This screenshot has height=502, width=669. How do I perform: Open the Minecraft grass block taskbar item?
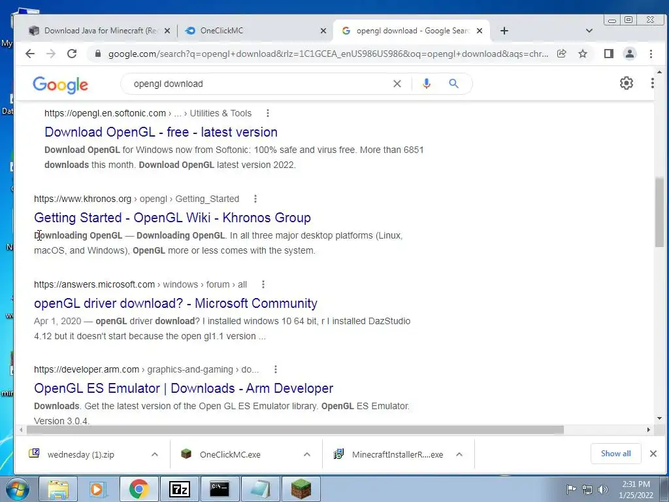point(301,489)
